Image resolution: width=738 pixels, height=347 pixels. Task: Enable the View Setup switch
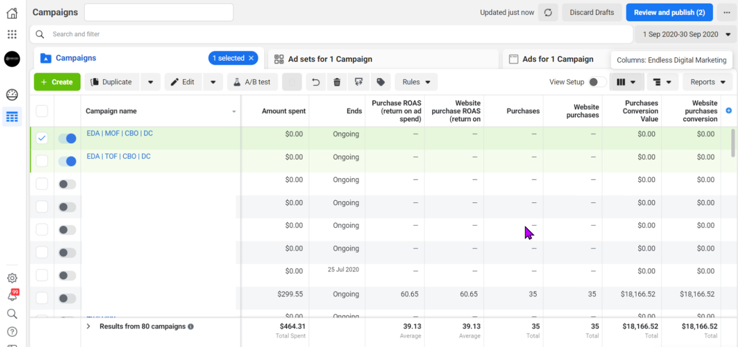click(x=597, y=82)
